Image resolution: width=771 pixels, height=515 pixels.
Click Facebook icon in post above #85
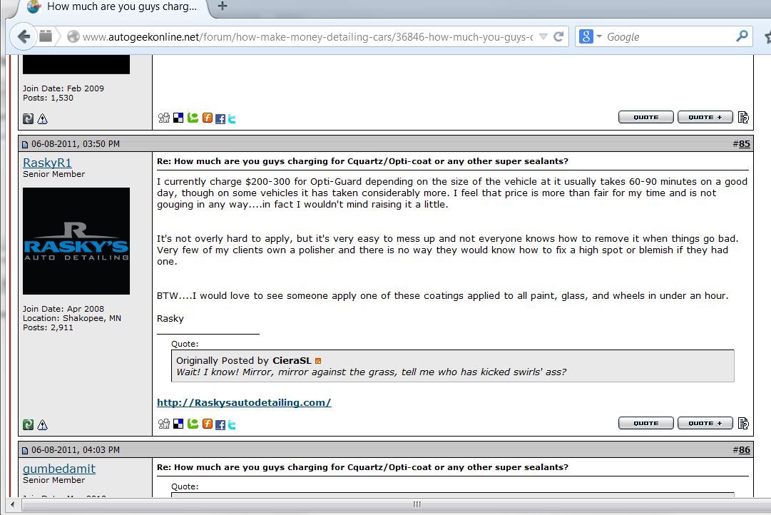point(220,119)
